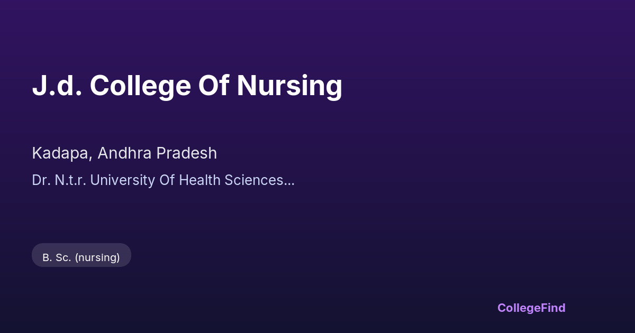Viewport: 635px width, 333px height.
Task: Click "B. Sc." text inside the course chip
Action: pyautogui.click(x=57, y=257)
